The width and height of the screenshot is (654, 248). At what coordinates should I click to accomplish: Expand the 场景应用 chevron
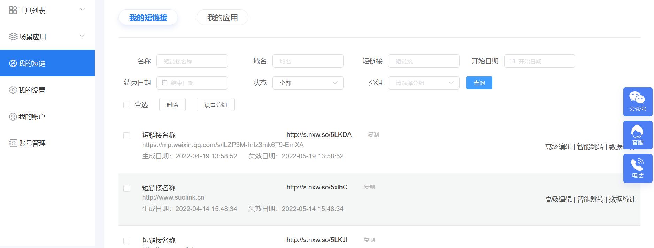click(x=82, y=36)
